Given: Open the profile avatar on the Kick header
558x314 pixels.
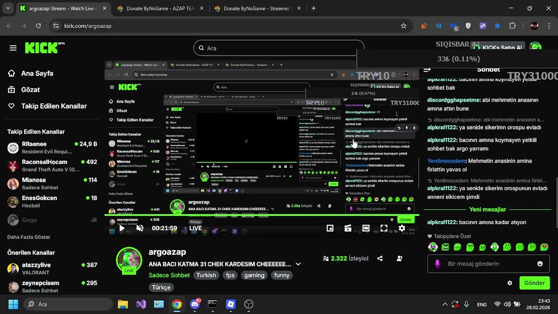Looking at the screenshot, I should coord(535,47).
